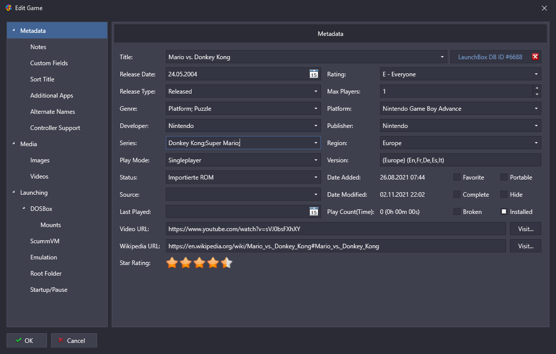Open Startup/Pause settings
The image size is (556, 354).
pyautogui.click(x=49, y=290)
